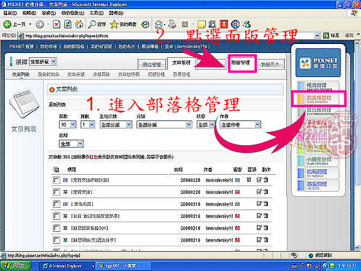Screen dimensions: 361x271
Task: Open 留言板管理 Guestbook Console in sidebar
Action: point(318,111)
